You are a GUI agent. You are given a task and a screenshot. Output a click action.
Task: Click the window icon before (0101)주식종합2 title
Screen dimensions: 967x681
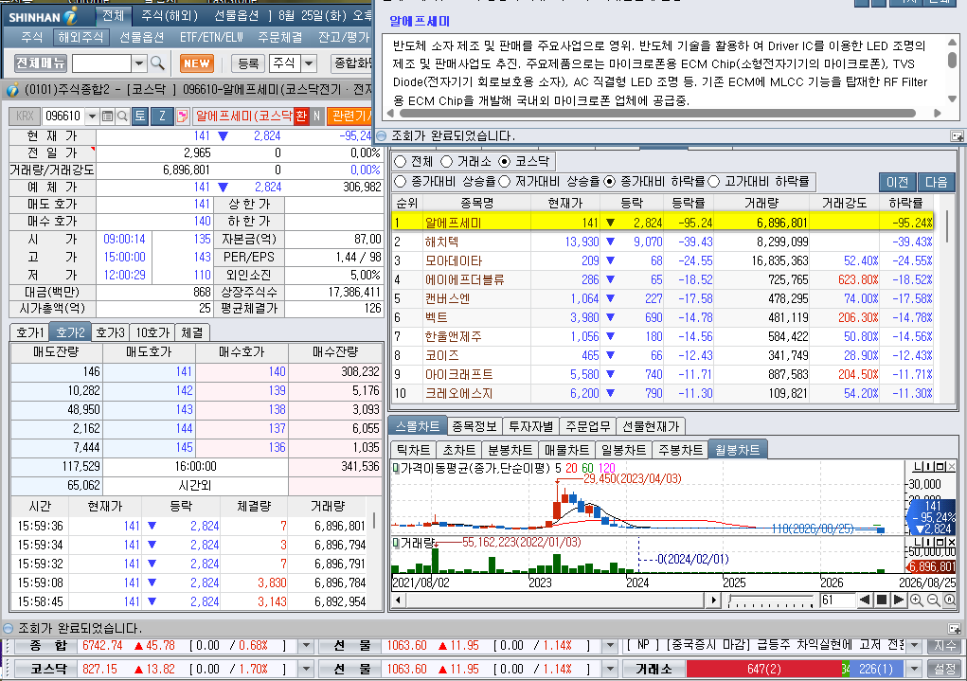click(12, 90)
